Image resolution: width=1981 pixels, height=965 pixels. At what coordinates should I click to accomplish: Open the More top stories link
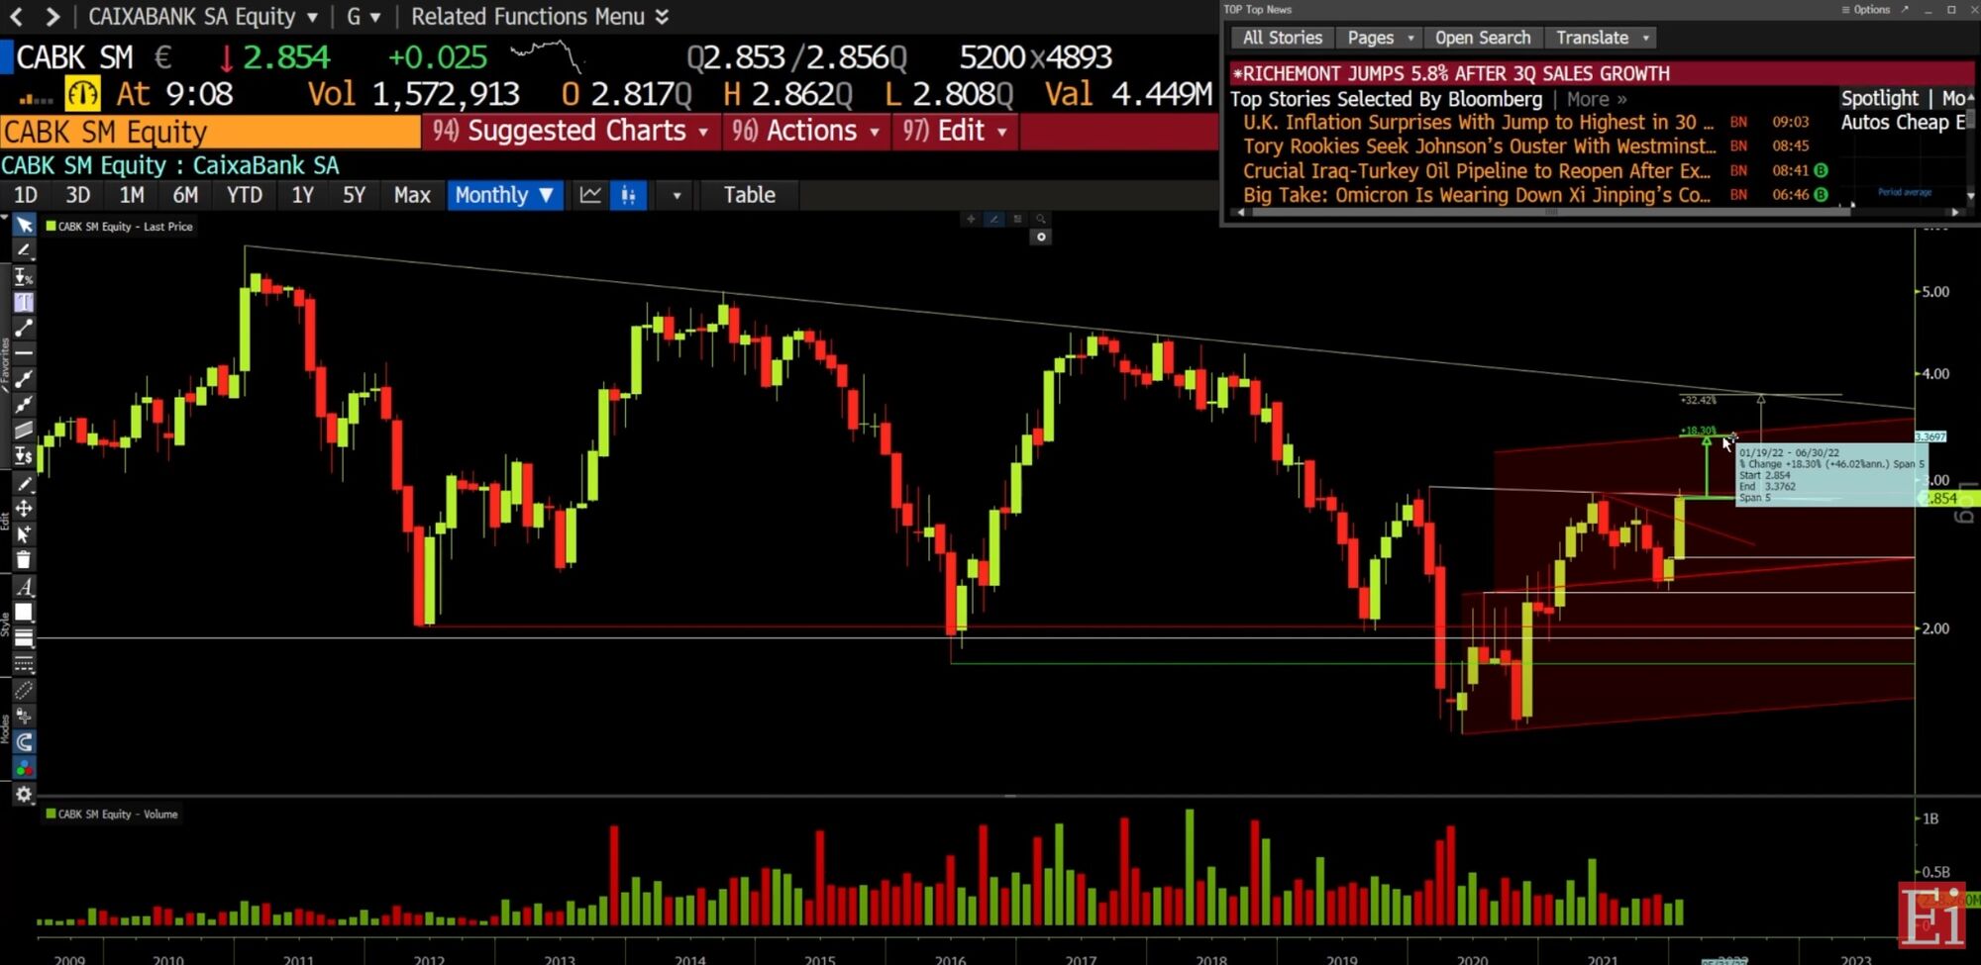pyautogui.click(x=1597, y=99)
